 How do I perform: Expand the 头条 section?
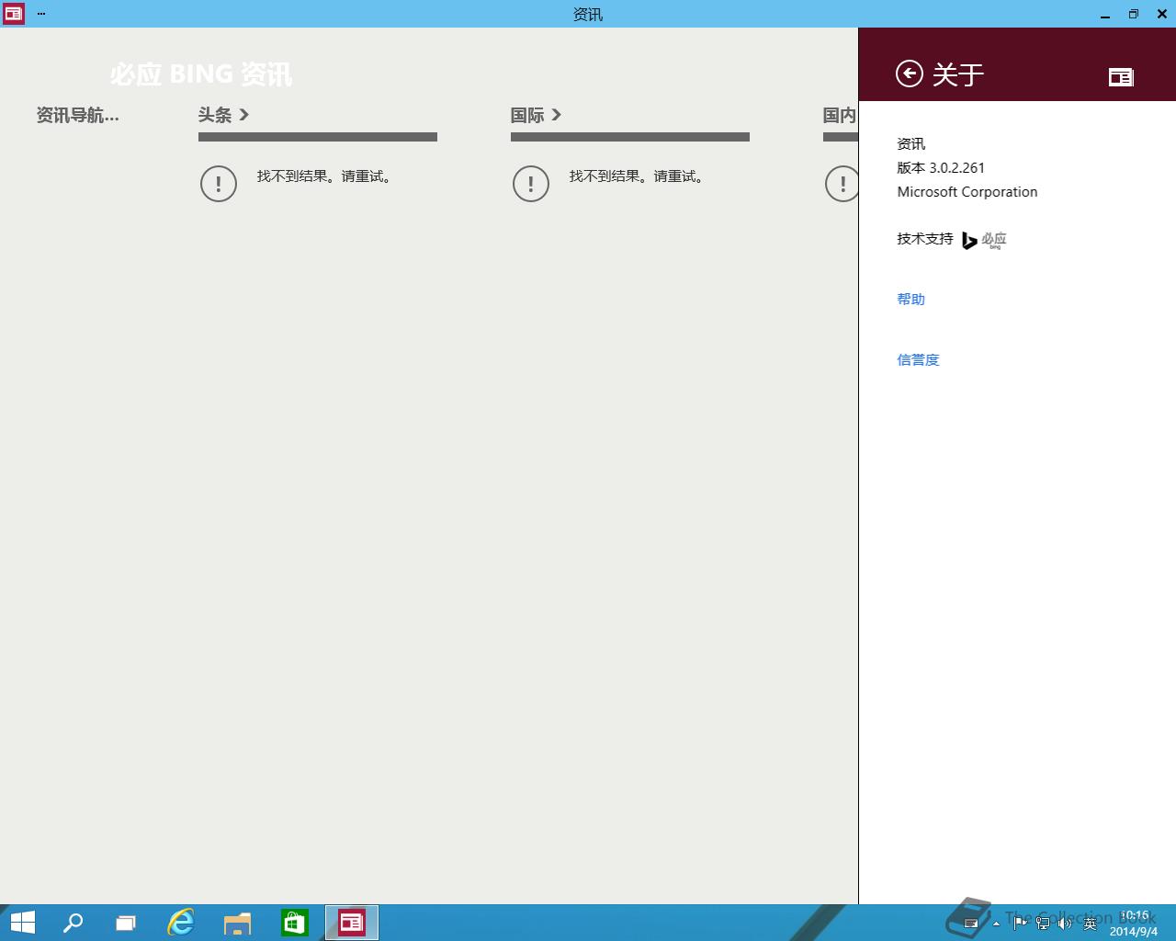point(223,115)
